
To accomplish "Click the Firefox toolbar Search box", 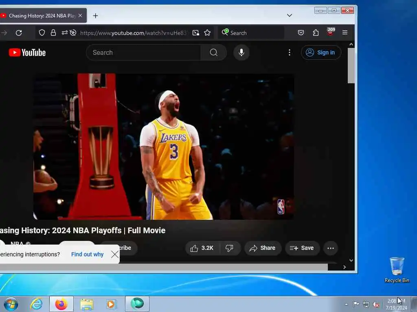I will [251, 33].
